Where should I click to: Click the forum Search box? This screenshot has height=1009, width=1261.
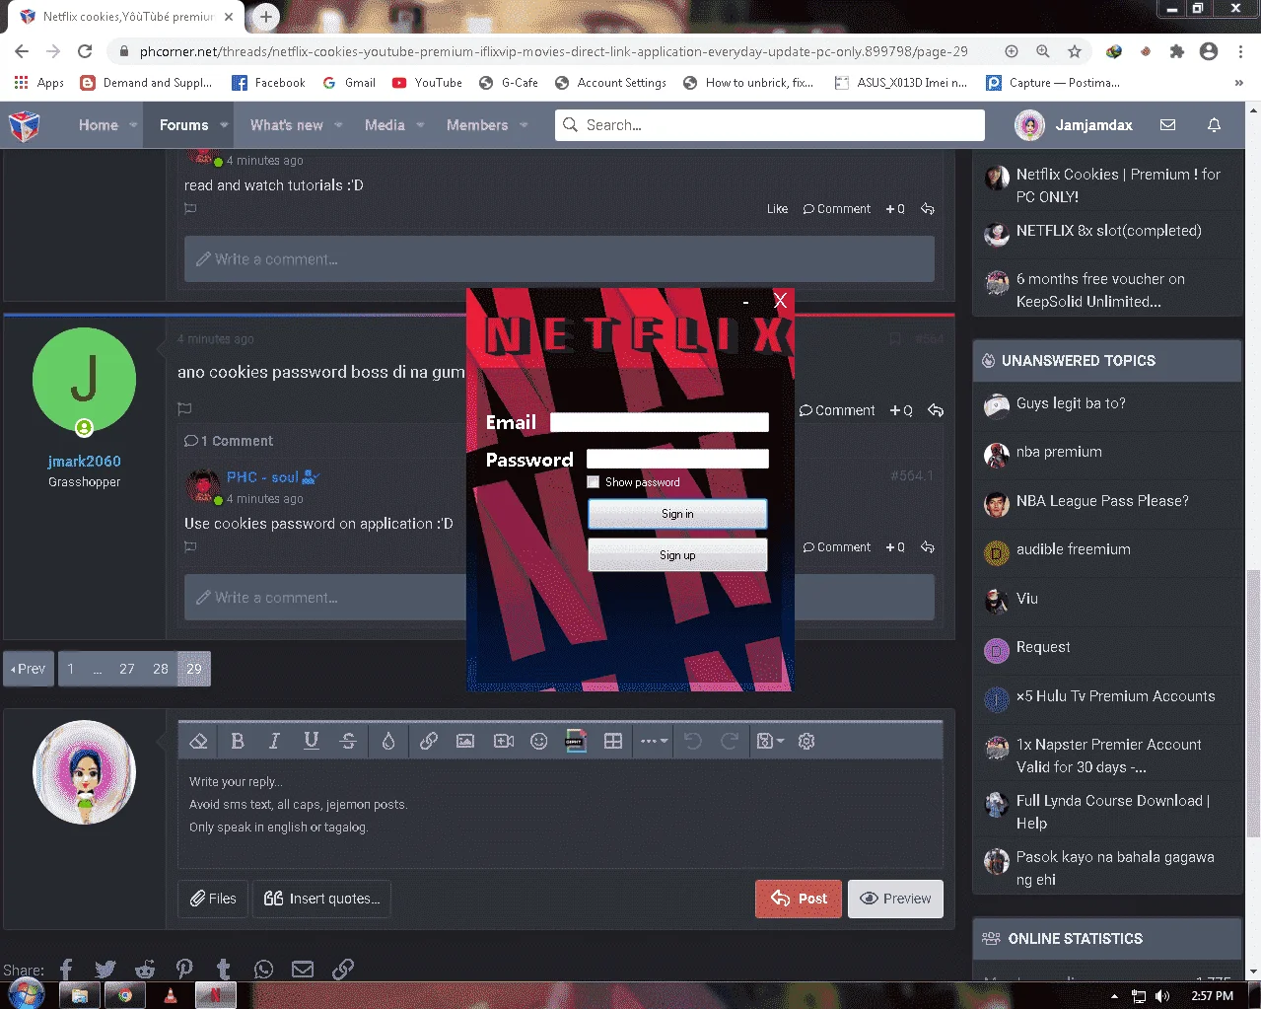[770, 125]
